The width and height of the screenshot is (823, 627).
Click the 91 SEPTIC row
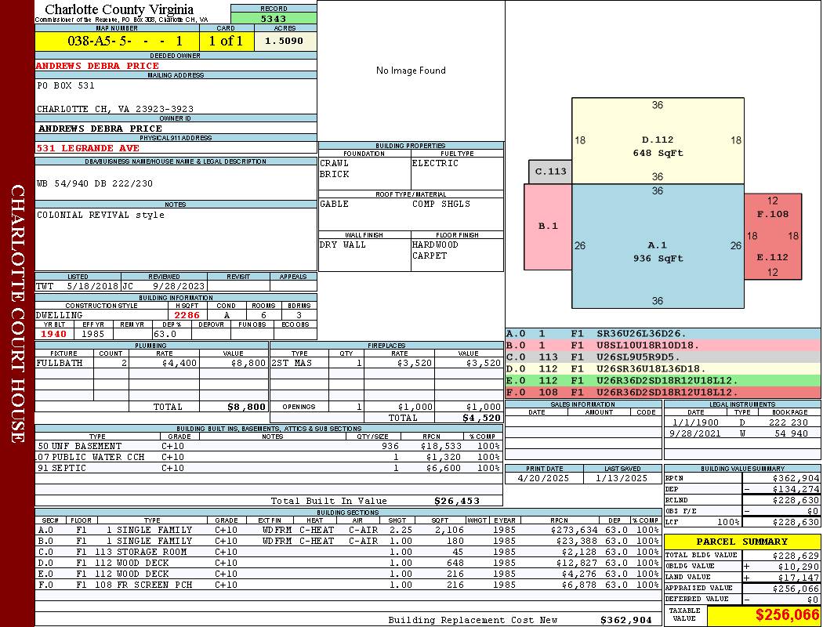(x=269, y=468)
